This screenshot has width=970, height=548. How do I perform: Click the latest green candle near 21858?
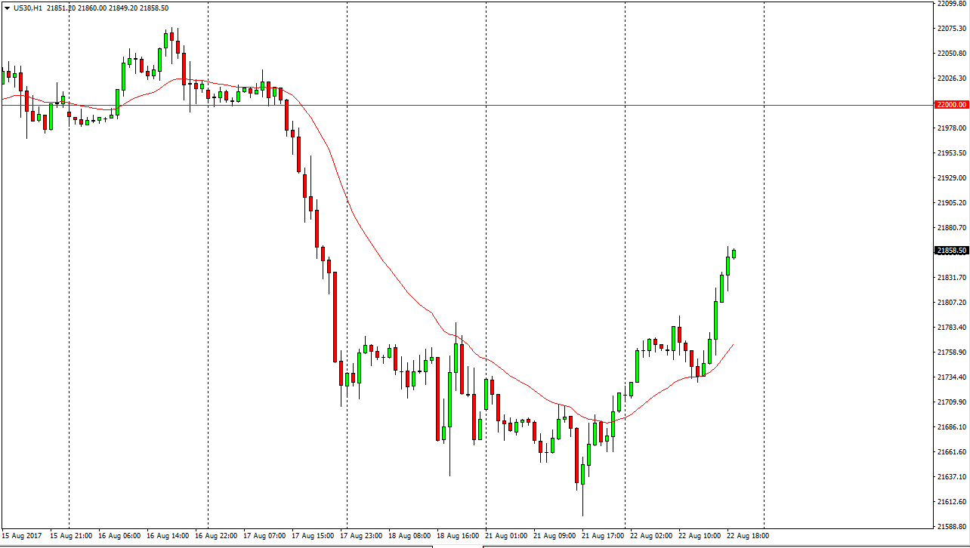(x=734, y=254)
